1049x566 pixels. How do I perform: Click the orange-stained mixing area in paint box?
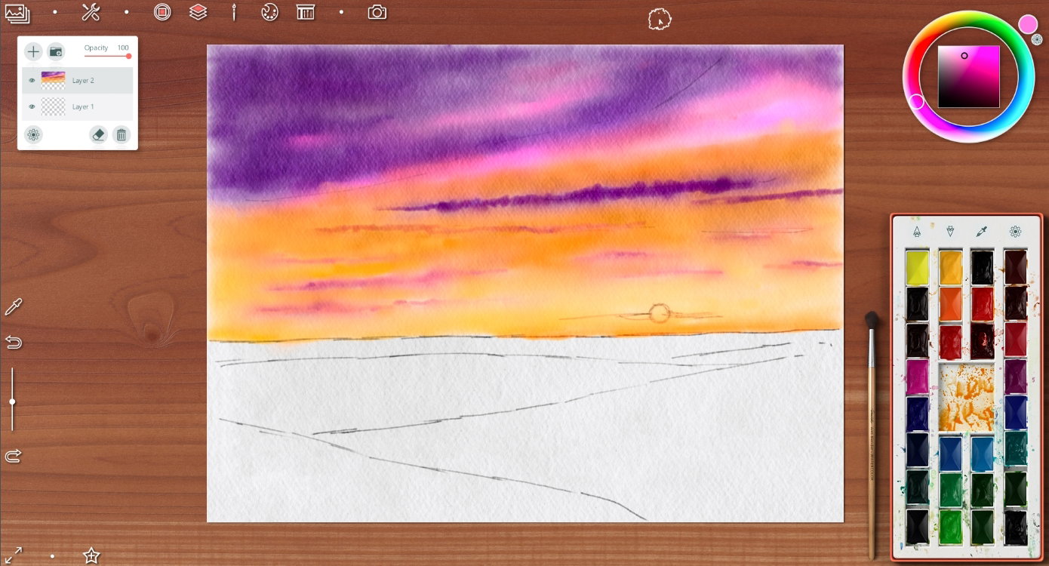point(967,397)
